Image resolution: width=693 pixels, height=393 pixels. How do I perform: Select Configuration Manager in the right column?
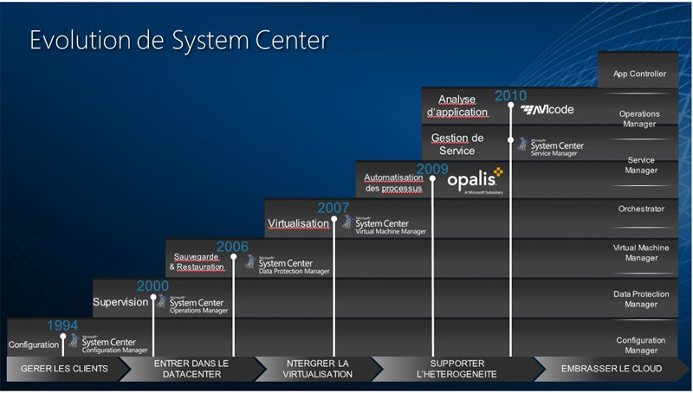[641, 345]
